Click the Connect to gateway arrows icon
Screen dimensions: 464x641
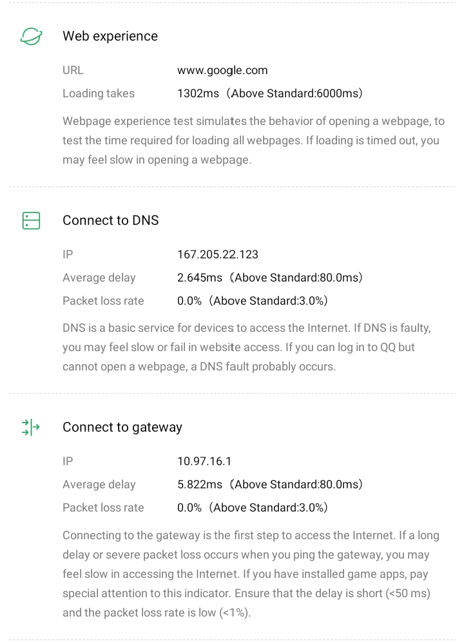pos(31,427)
